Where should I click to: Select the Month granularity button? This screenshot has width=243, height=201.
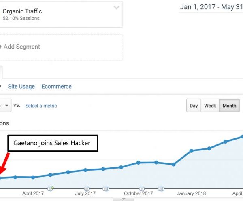229,106
